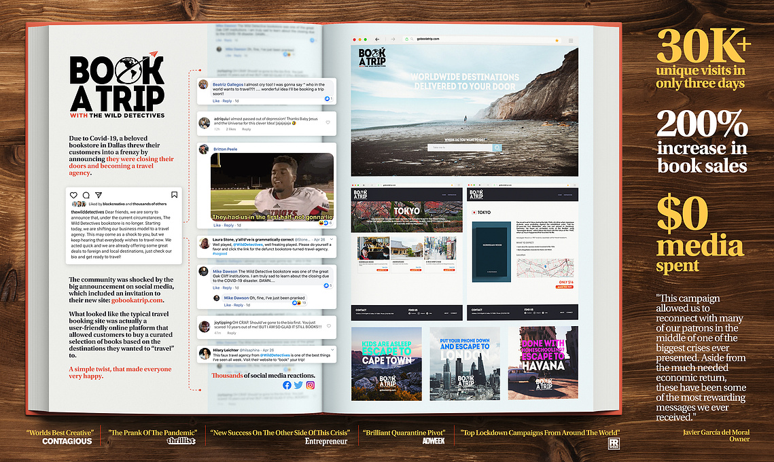Click the 'Book A Trip' logo on the left page
Screen dimensions: 774x462
[x=117, y=85]
